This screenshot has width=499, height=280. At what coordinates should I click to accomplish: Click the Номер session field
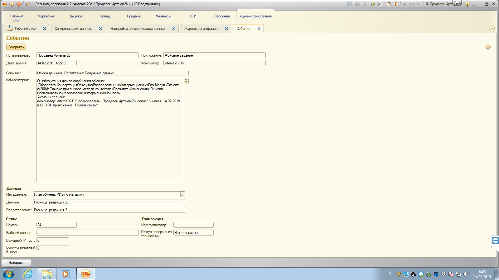56,225
